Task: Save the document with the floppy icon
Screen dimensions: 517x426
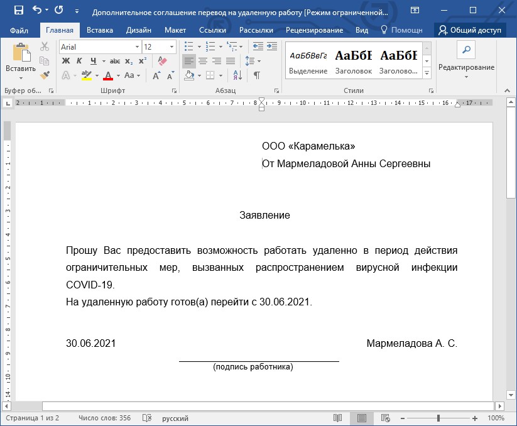Action: [x=19, y=10]
